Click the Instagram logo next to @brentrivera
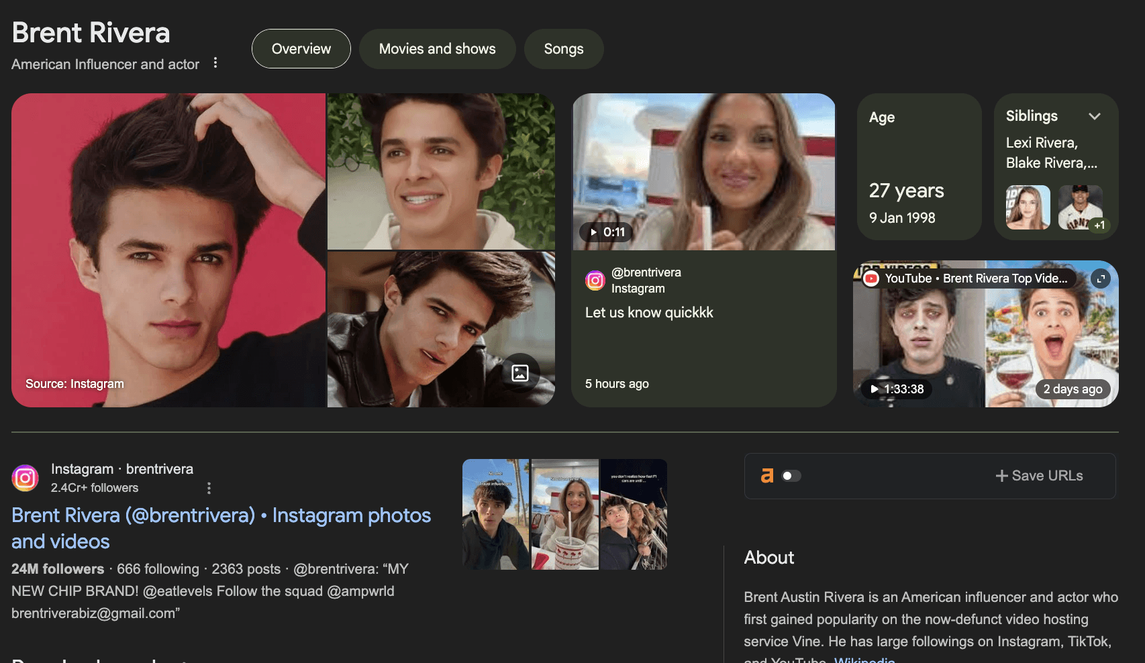1145x663 pixels. (x=595, y=280)
